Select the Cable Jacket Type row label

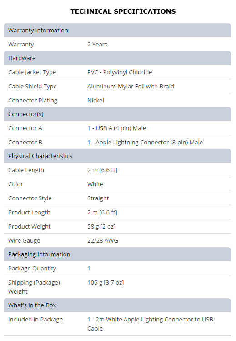click(32, 72)
